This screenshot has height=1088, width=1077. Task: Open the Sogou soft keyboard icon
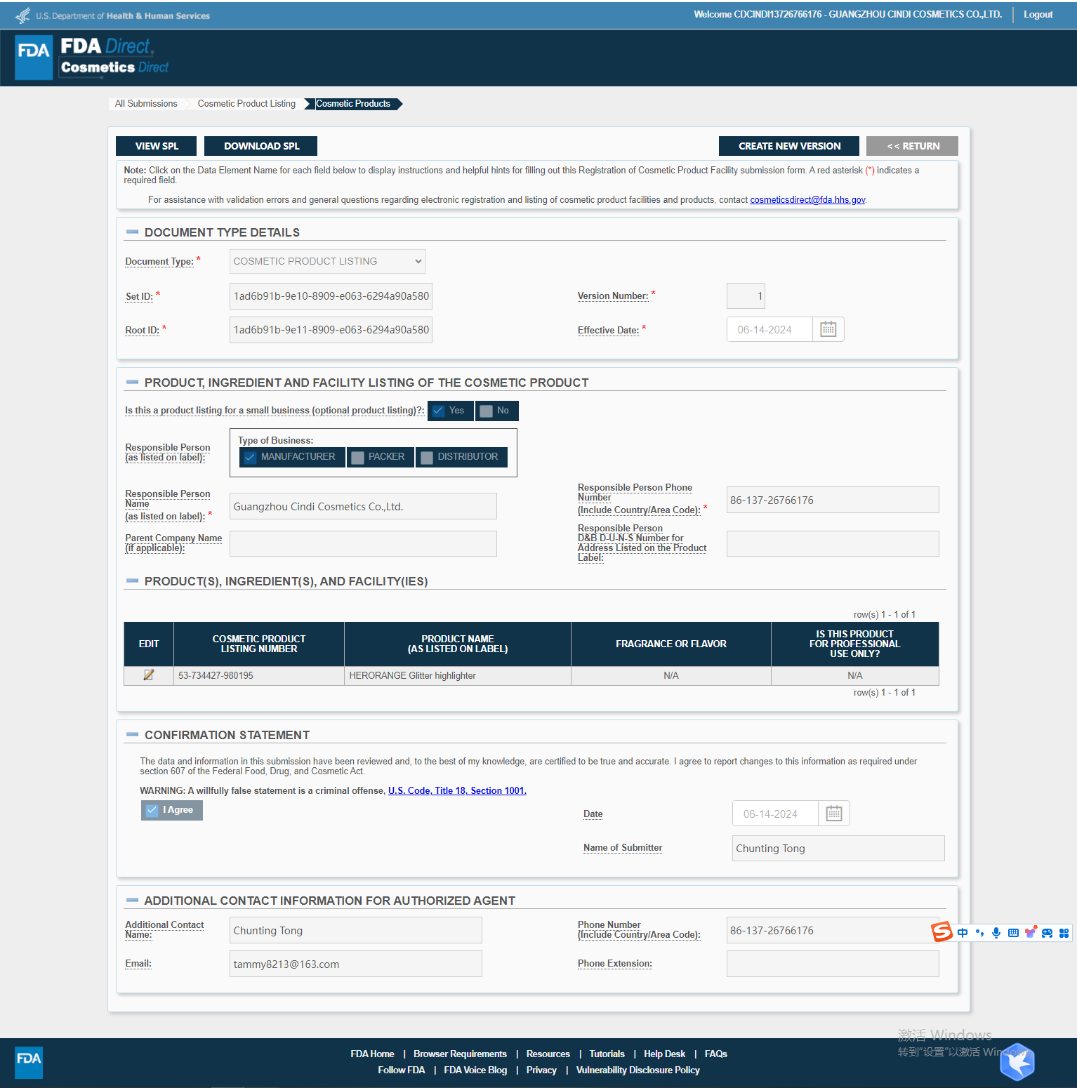tap(1013, 933)
